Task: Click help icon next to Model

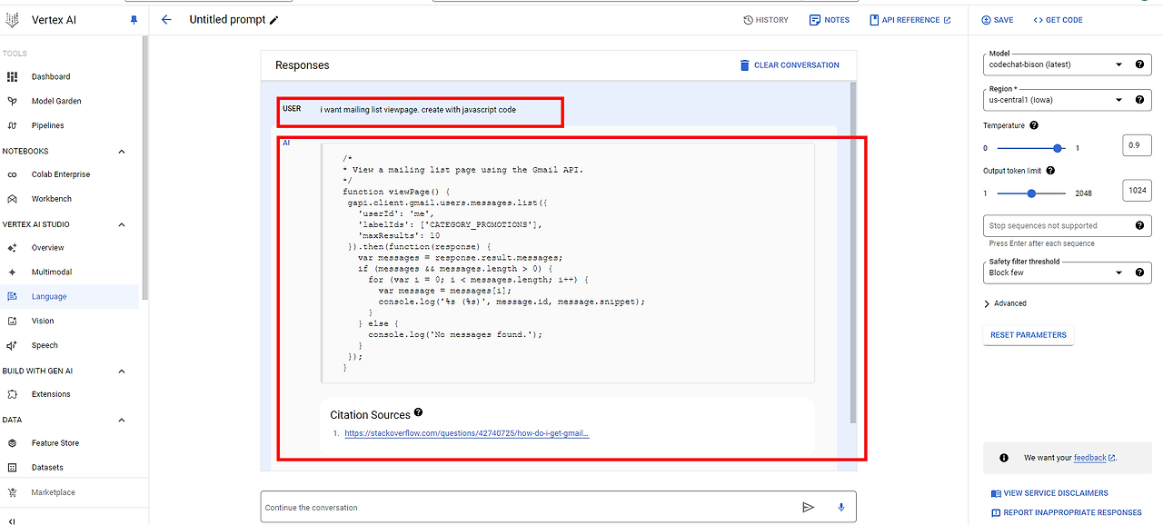Action: pos(1139,64)
